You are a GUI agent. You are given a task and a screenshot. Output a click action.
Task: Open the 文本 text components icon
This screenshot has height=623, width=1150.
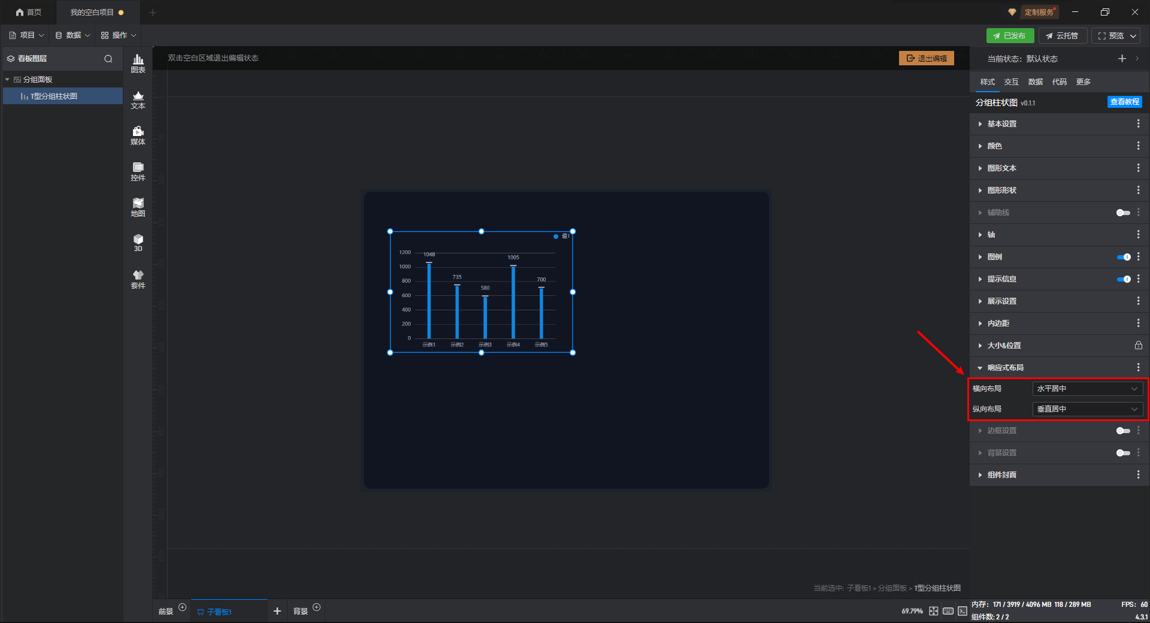coord(138,99)
